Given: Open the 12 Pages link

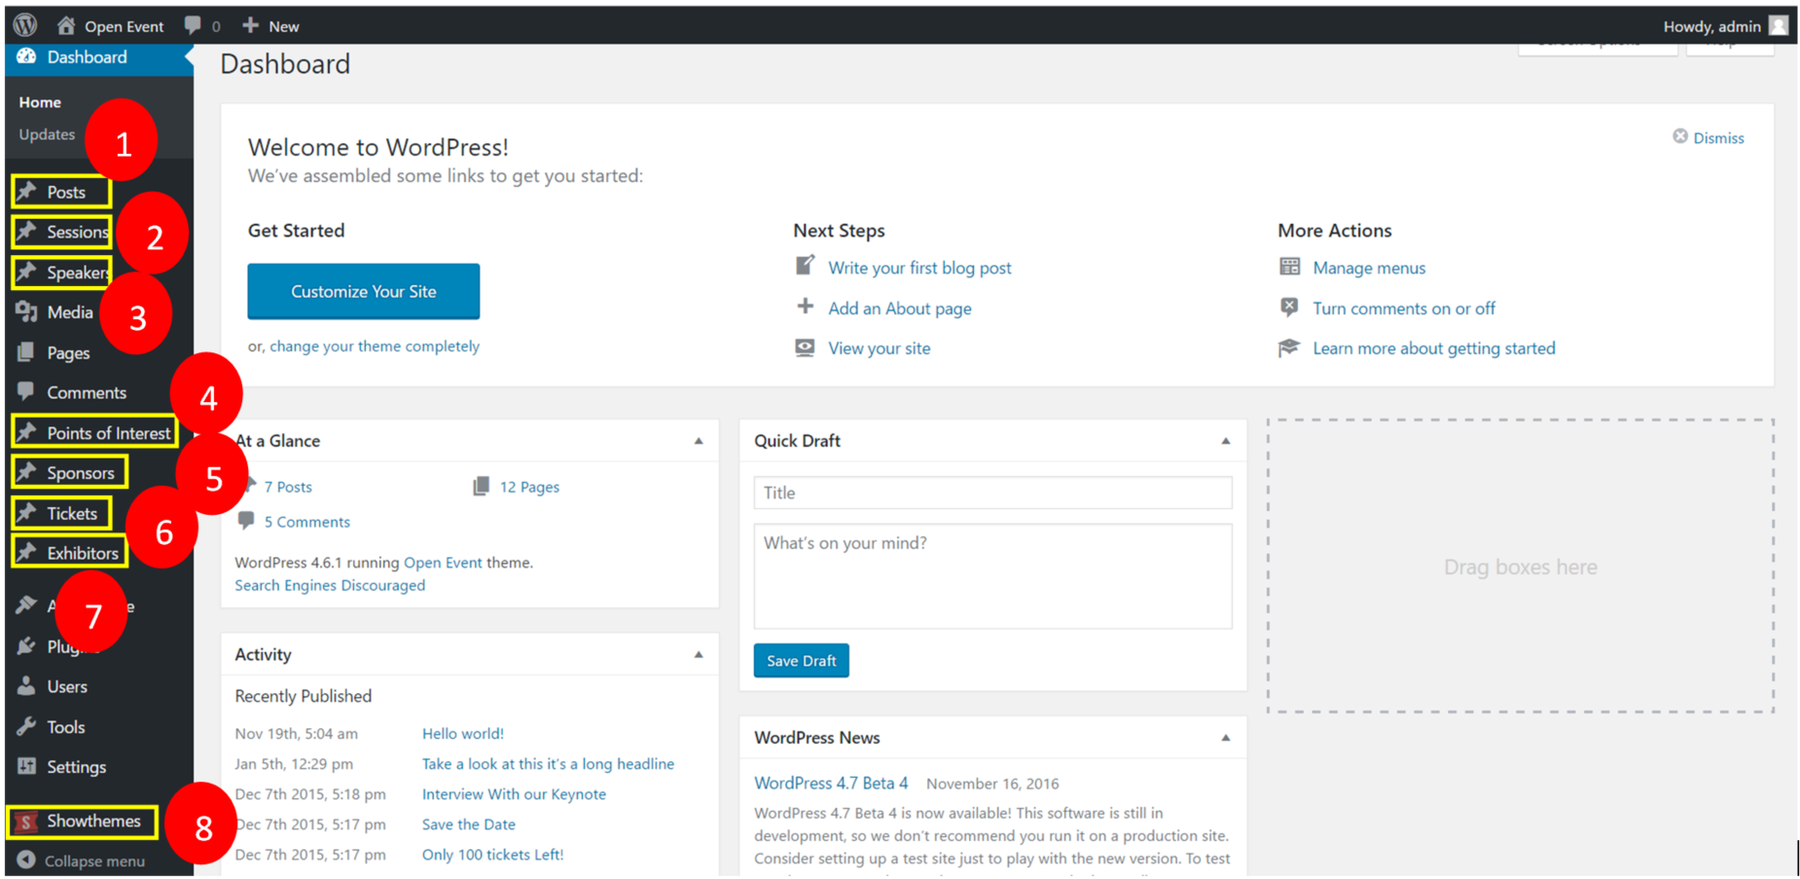Looking at the screenshot, I should point(529,487).
